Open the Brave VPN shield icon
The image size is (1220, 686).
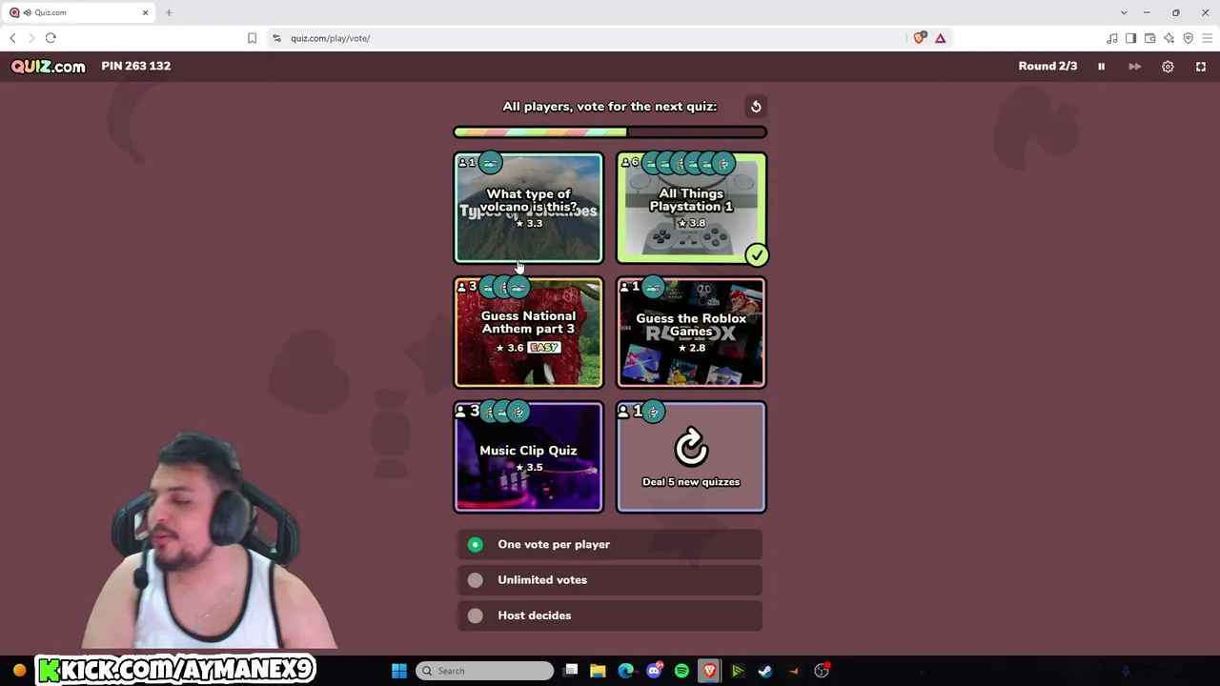click(1188, 38)
